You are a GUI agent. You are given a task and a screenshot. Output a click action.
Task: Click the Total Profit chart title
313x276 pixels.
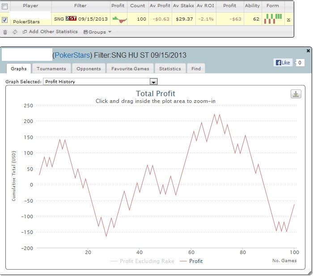pos(156,93)
